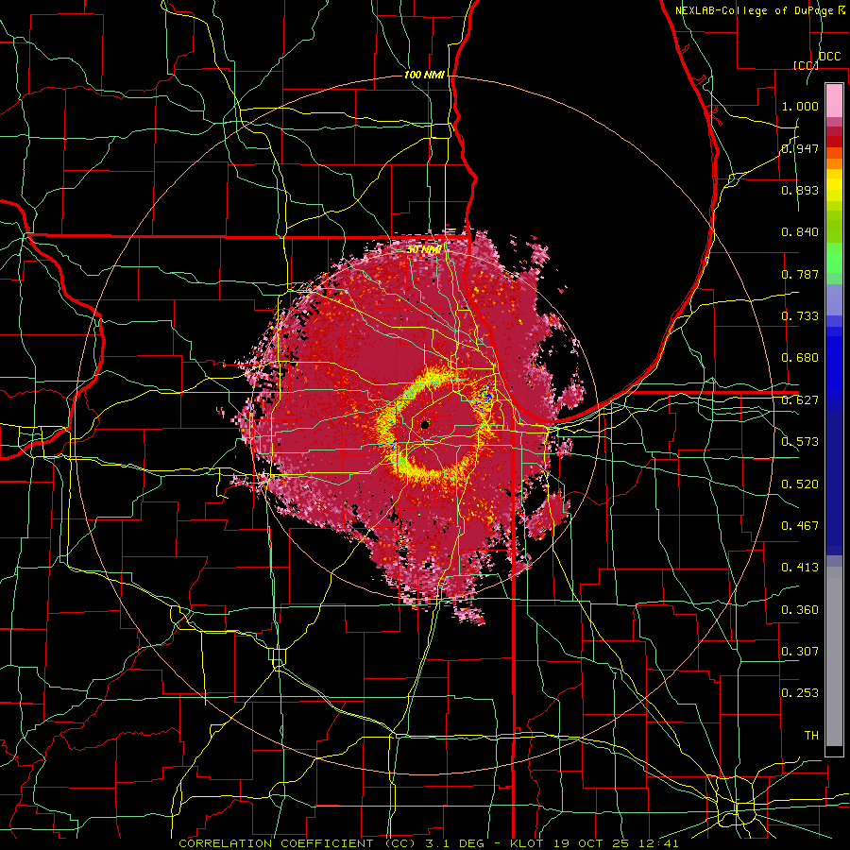Click the 0.307 color scale value

click(800, 652)
